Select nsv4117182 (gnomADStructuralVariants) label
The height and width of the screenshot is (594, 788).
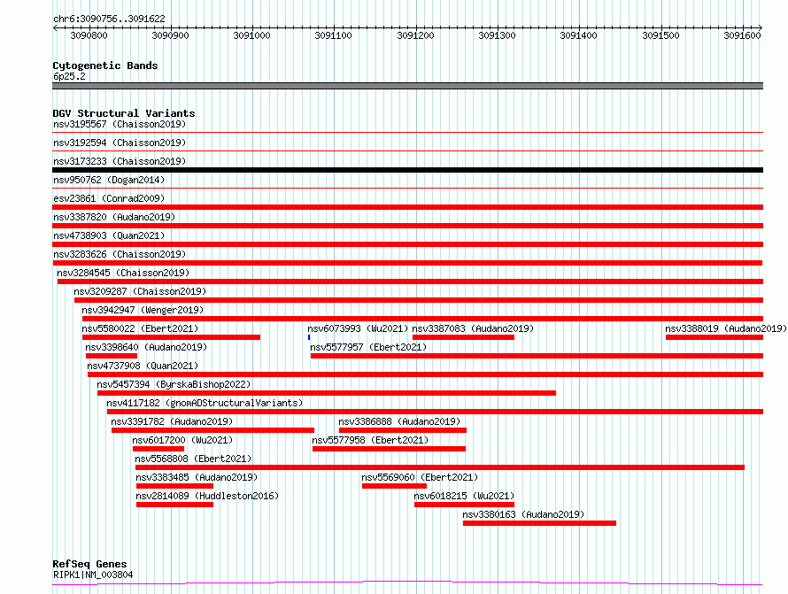click(x=205, y=403)
